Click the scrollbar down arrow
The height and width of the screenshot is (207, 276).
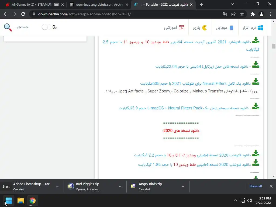[274, 176]
